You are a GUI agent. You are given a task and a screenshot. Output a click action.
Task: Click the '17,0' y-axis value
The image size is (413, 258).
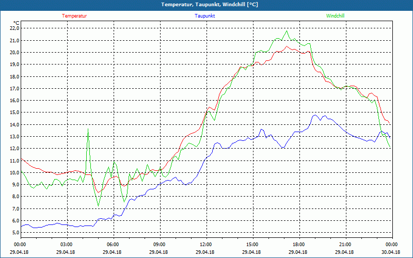pyautogui.click(x=14, y=88)
